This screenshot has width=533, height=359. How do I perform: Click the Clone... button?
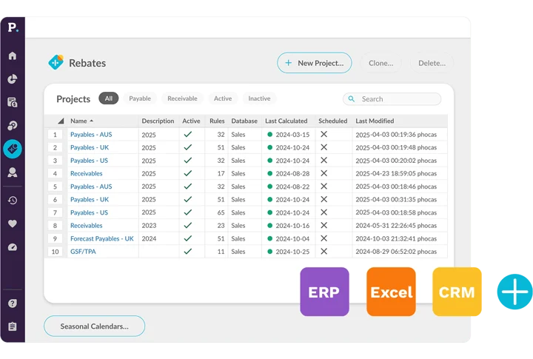381,63
